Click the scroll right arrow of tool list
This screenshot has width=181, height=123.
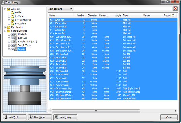[176, 111]
